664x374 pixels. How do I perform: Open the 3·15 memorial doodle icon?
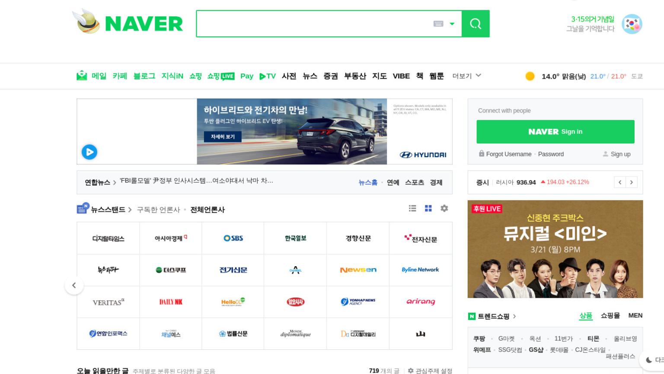pyautogui.click(x=632, y=24)
